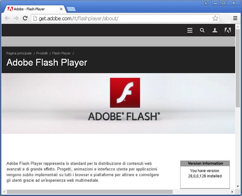The height and width of the screenshot is (196, 242).
Task: Close the Adobe Flash Player tab
Action: (61, 9)
